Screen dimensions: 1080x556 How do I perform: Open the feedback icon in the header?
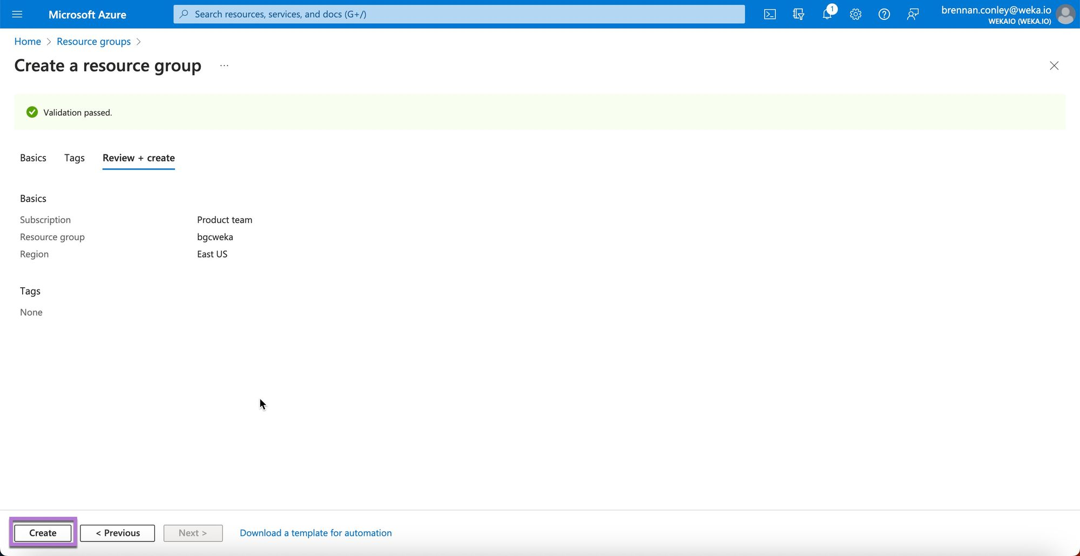[x=913, y=15]
